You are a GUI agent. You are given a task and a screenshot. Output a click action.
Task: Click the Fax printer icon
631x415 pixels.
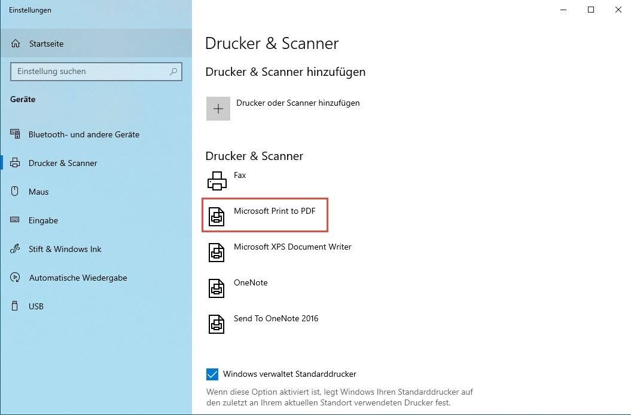217,180
